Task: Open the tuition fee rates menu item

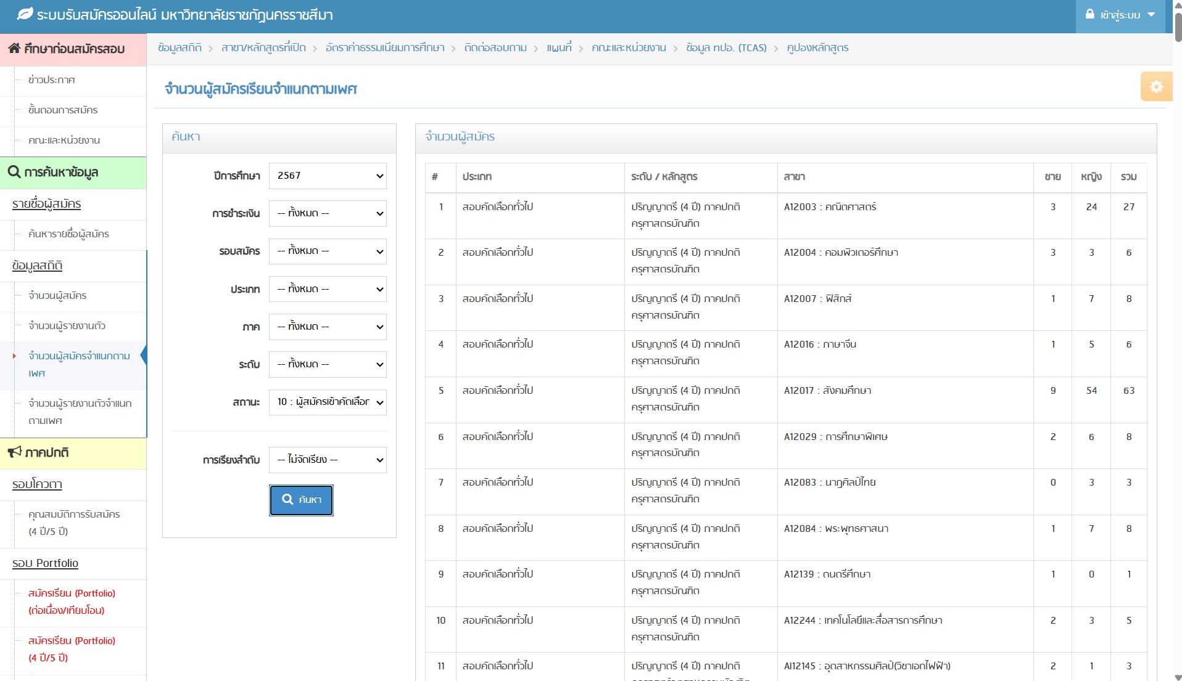Action: [385, 47]
